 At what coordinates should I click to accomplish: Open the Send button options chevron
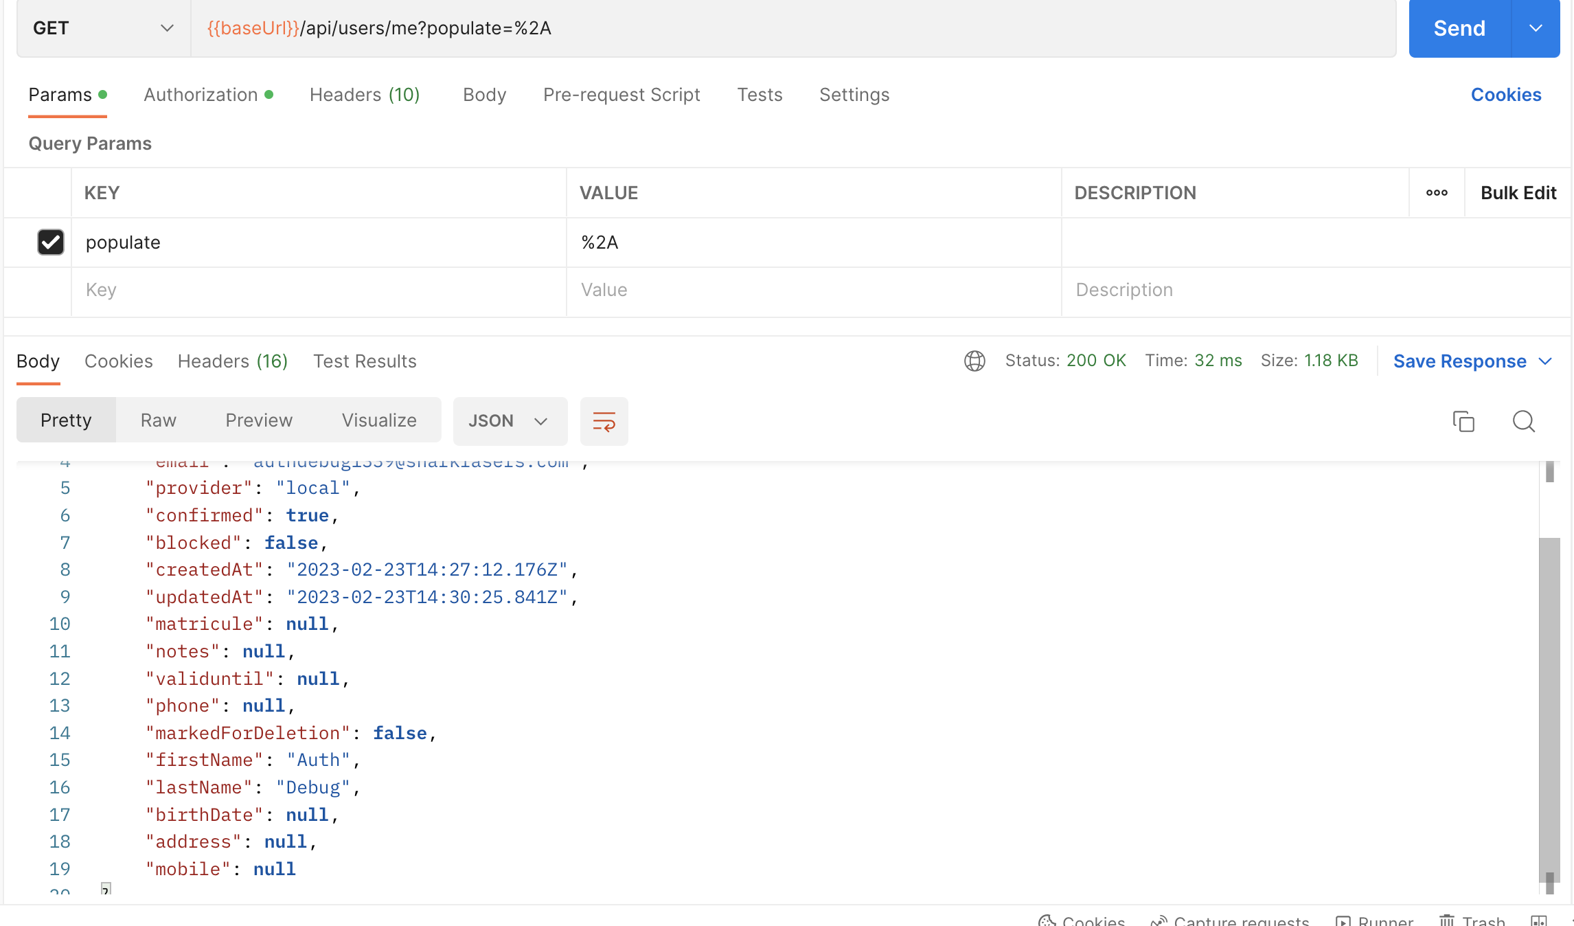pos(1536,28)
